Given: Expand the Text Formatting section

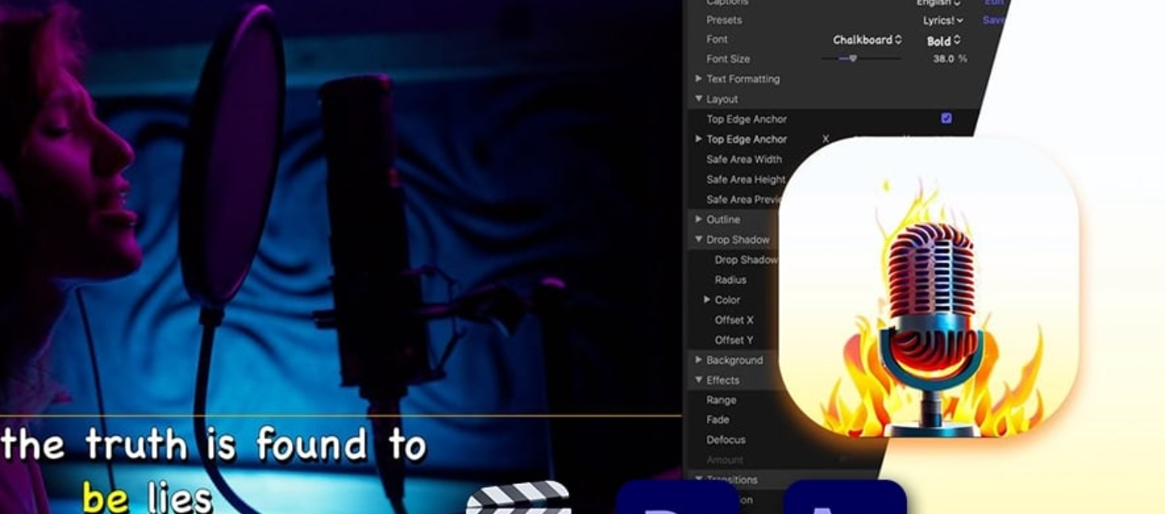Looking at the screenshot, I should pyautogui.click(x=698, y=79).
